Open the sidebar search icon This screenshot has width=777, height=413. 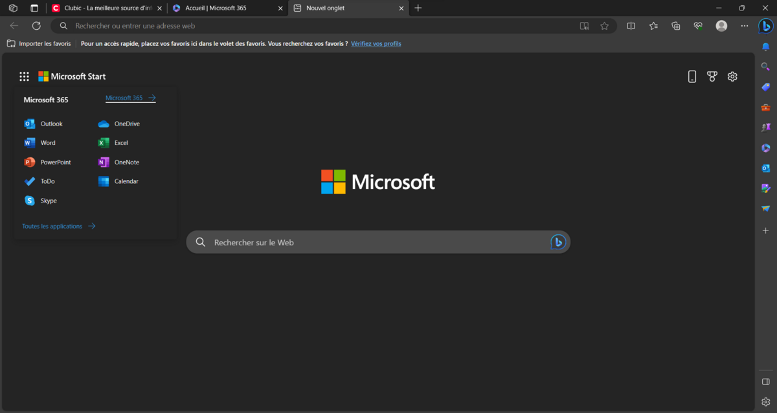click(766, 67)
